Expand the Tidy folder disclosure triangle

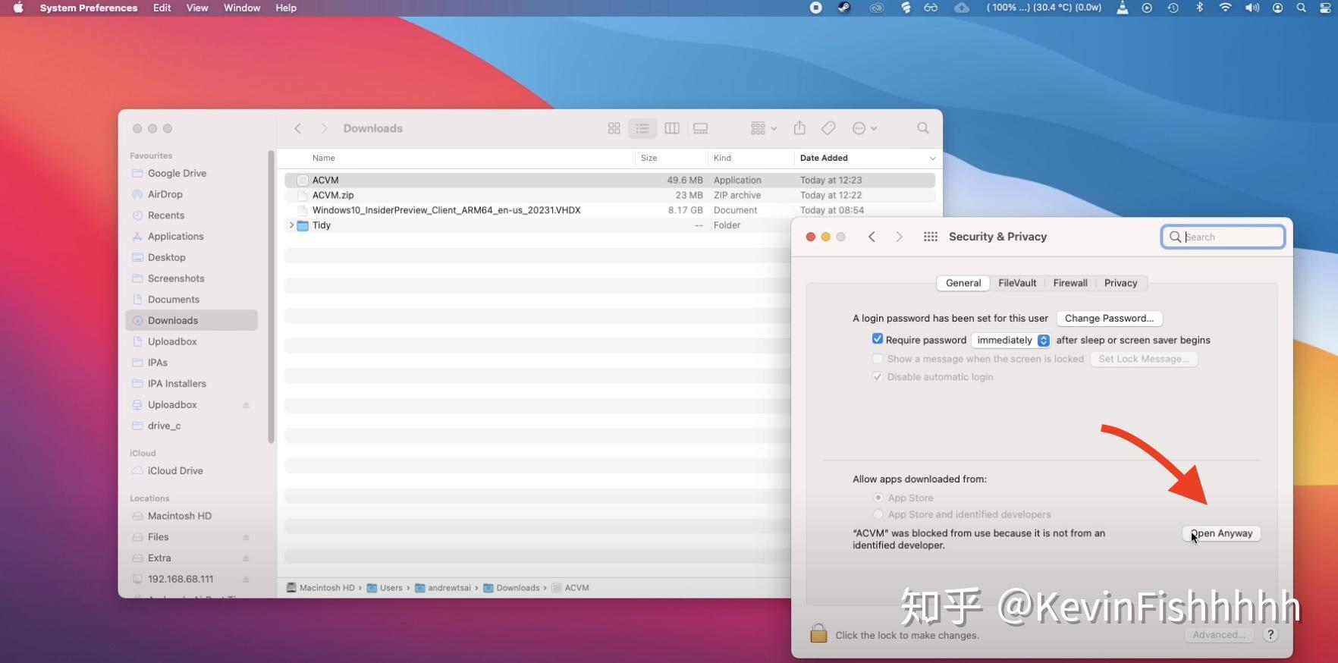[291, 225]
